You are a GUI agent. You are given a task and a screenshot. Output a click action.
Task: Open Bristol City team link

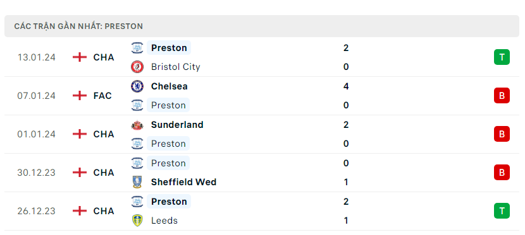(175, 67)
